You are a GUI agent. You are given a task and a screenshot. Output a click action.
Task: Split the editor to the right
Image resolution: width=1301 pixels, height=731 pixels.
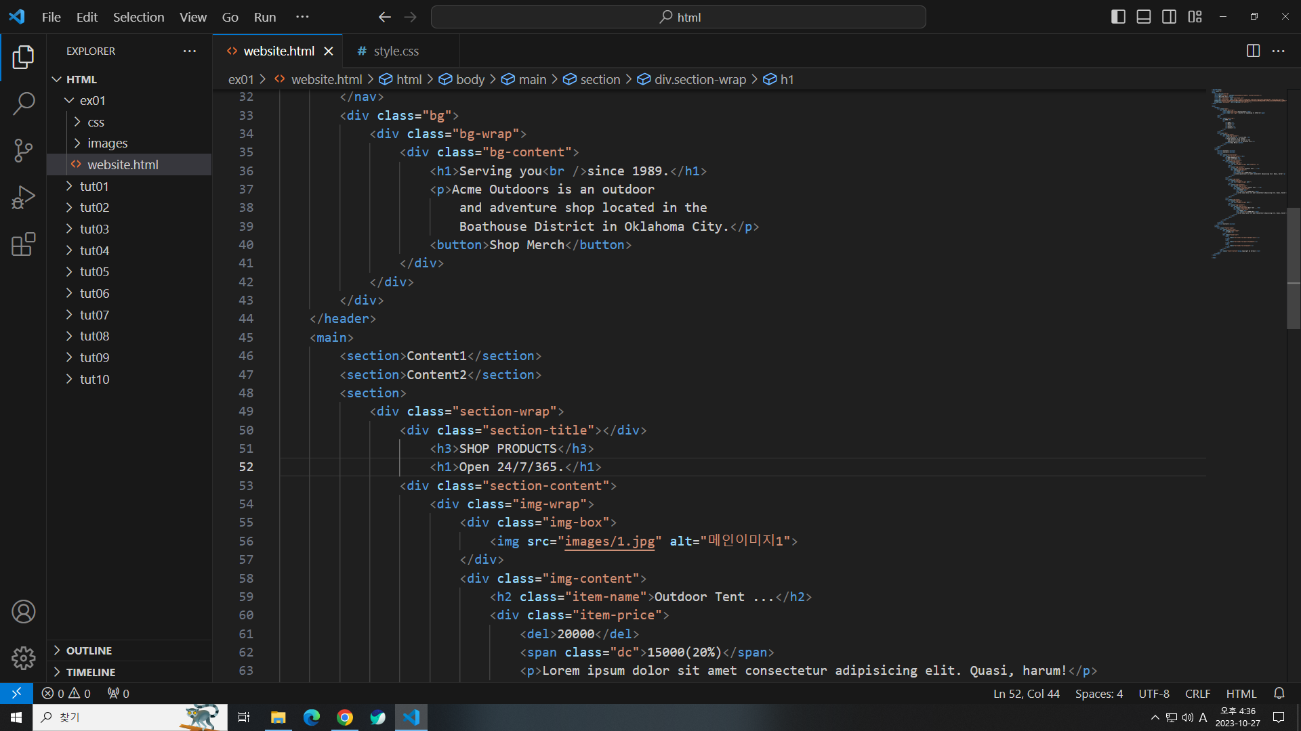pyautogui.click(x=1253, y=51)
